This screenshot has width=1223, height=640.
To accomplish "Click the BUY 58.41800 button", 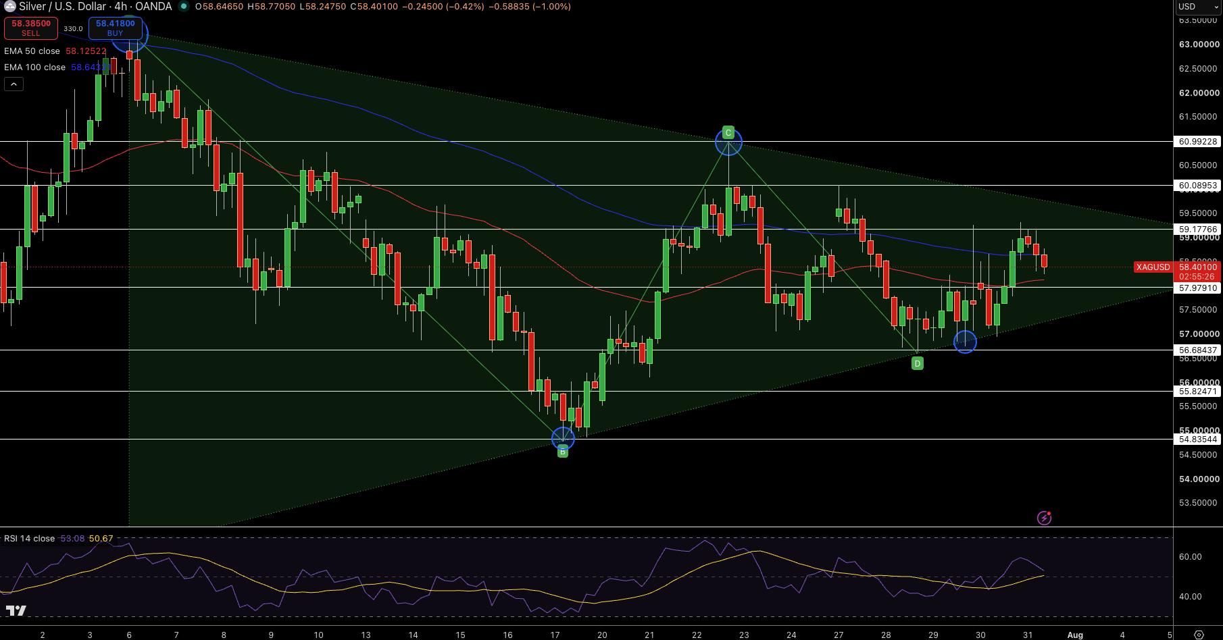I will 116,28.
